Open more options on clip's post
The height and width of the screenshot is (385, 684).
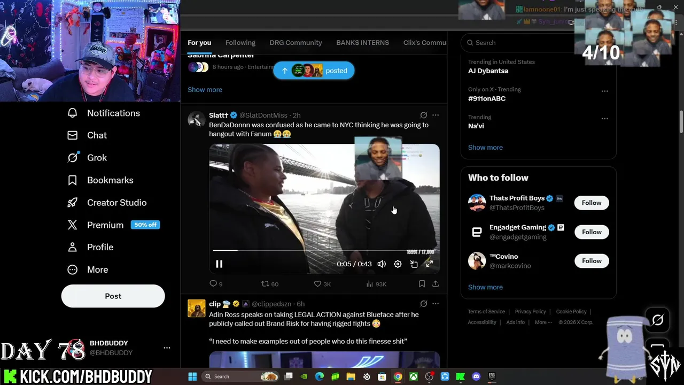436,304
